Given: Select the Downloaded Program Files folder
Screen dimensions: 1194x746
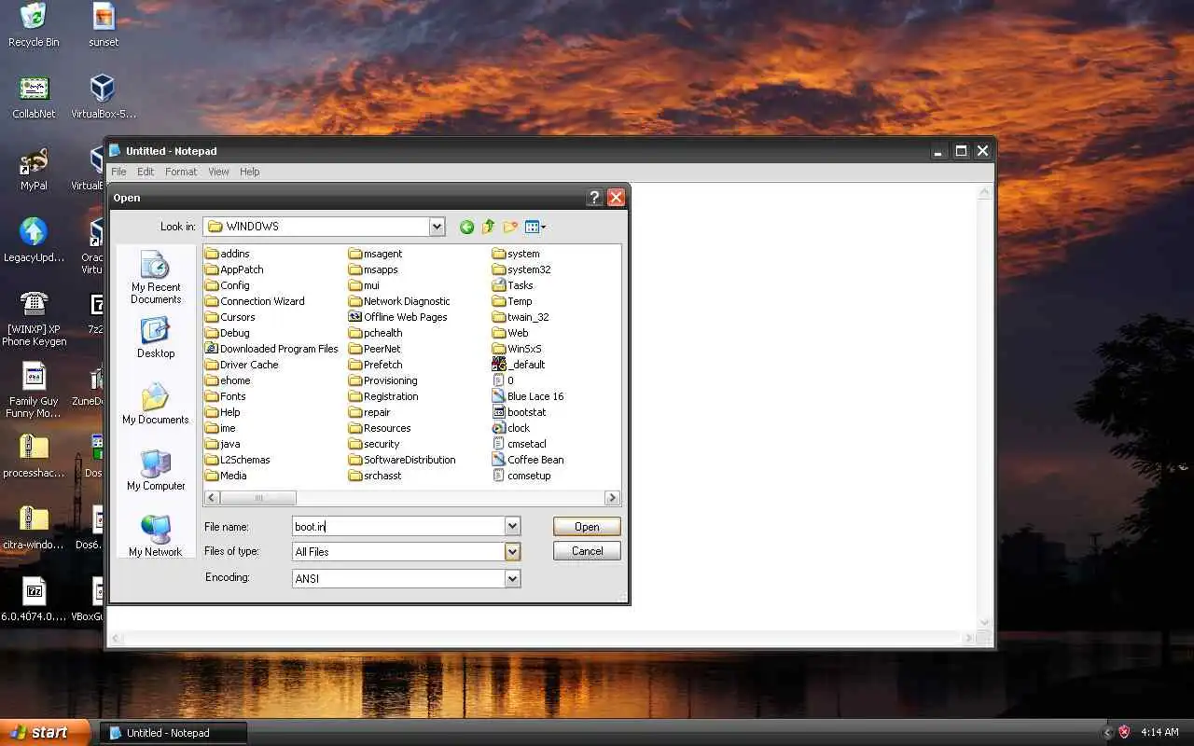Looking at the screenshot, I should click(271, 349).
